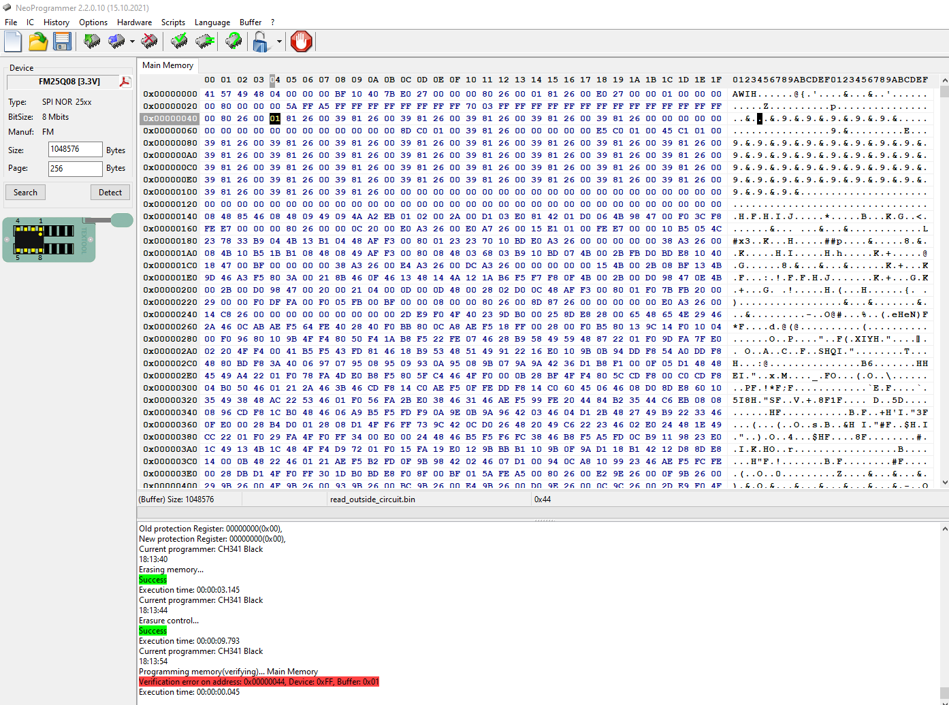This screenshot has height=705, width=949.
Task: Select the highlighted 01 byte at 0x00000040
Action: (275, 118)
